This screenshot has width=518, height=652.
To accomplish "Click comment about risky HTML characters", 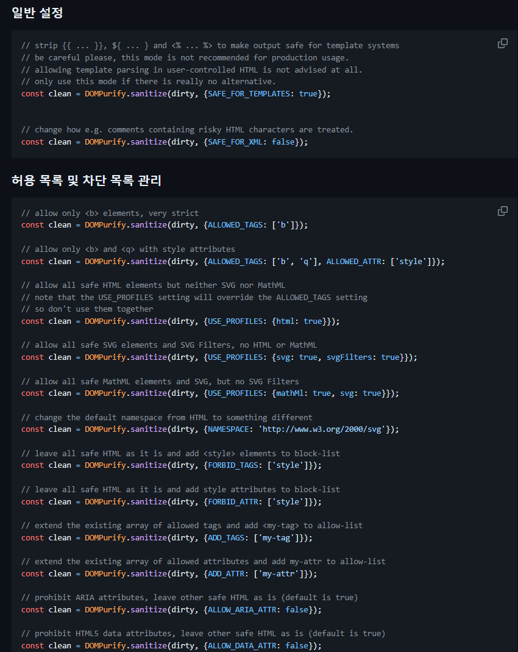I will 187,130.
